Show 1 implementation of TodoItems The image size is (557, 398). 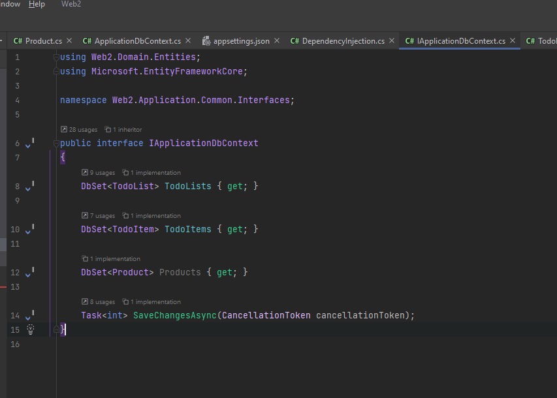click(x=151, y=215)
